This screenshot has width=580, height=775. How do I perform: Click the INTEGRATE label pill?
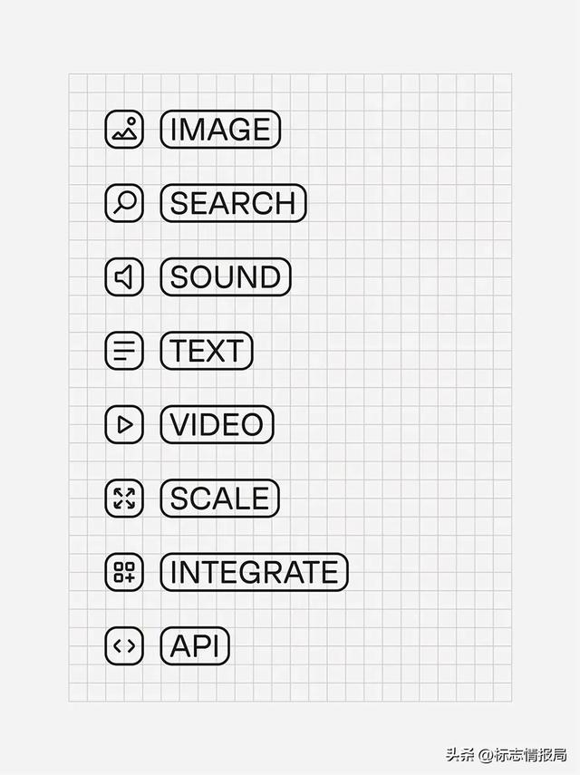click(x=254, y=572)
